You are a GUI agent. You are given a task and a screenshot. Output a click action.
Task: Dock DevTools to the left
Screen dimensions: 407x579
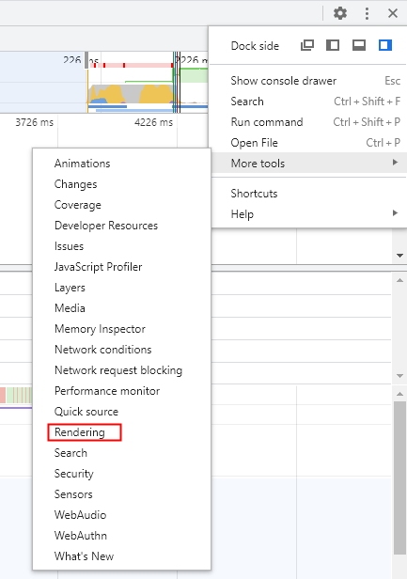[x=333, y=45]
